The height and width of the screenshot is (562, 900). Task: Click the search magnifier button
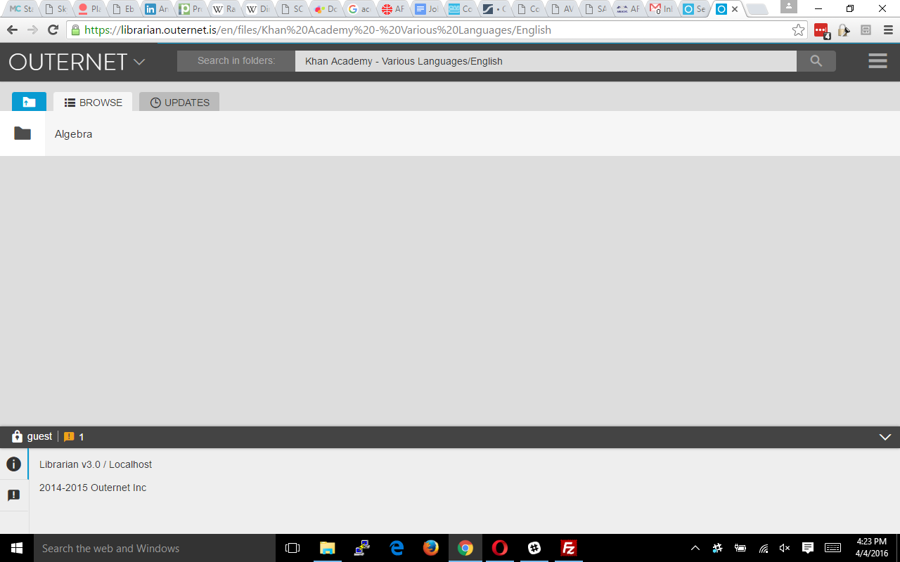[816, 61]
